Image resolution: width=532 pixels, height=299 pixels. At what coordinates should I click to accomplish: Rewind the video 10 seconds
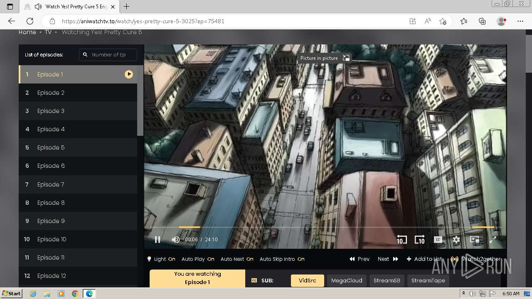[401, 240]
